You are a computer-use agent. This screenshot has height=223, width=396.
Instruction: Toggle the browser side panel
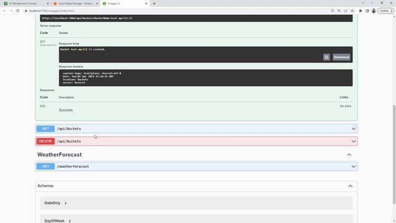[x=367, y=11]
